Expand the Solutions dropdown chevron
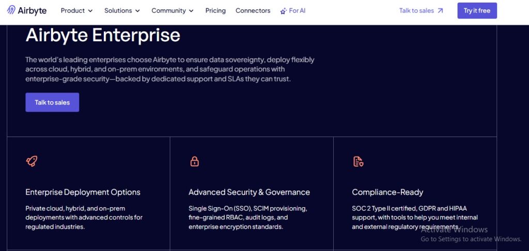The height and width of the screenshot is (251, 529). coord(137,11)
